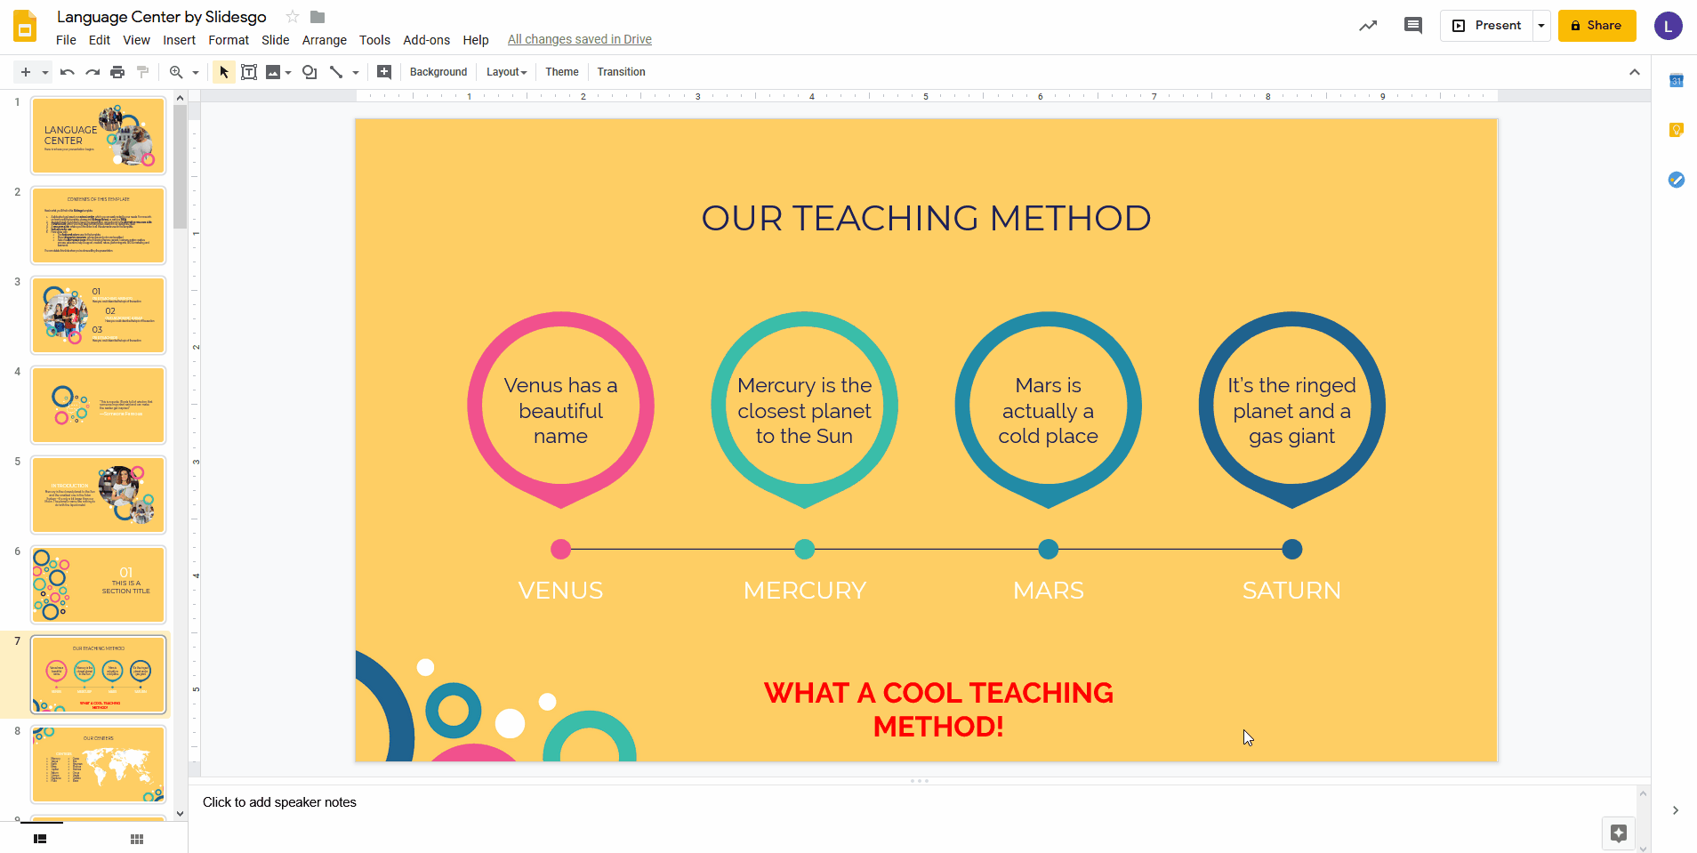Open the Format menu
The height and width of the screenshot is (853, 1697).
point(229,40)
